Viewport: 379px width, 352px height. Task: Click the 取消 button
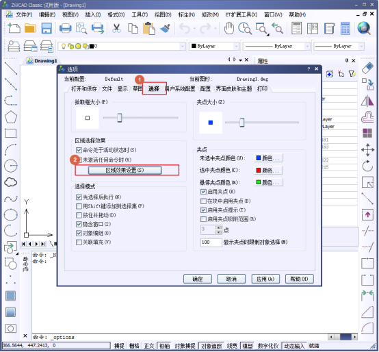[231, 279]
